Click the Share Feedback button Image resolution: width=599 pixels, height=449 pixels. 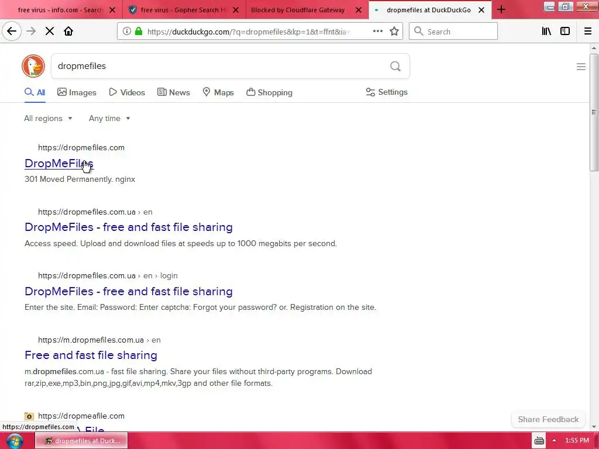[548, 419]
